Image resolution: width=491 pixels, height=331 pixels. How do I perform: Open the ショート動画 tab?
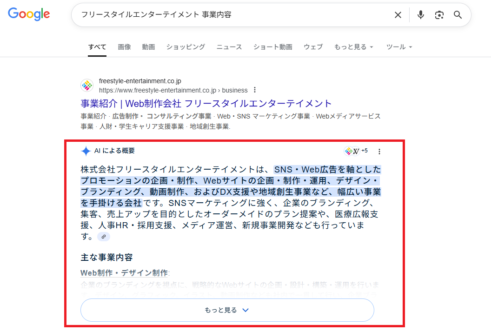(x=272, y=47)
